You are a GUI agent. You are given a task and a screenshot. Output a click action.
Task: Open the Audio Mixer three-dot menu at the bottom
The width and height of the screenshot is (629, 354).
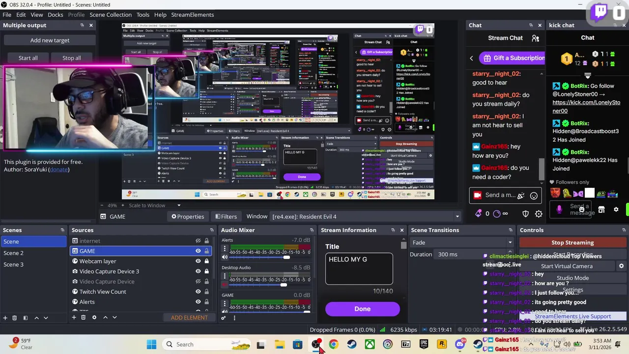[x=234, y=318]
